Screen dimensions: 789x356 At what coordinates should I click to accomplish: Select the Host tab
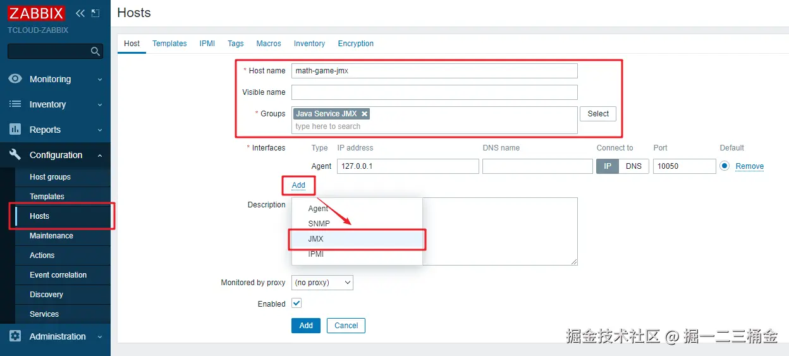pos(132,44)
